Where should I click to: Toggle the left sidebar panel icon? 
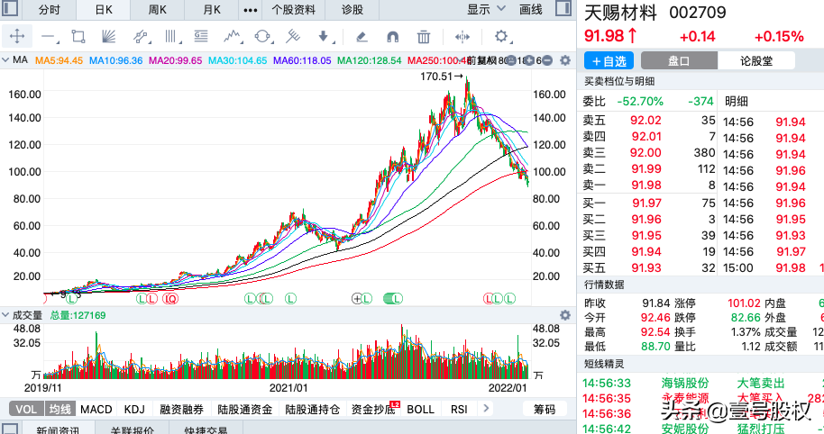[10, 8]
